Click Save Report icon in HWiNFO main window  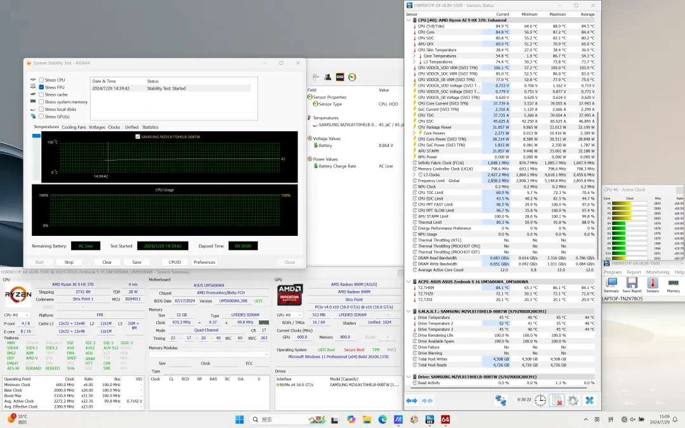pos(632,285)
